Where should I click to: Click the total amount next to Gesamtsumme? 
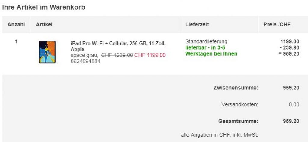click(x=291, y=121)
